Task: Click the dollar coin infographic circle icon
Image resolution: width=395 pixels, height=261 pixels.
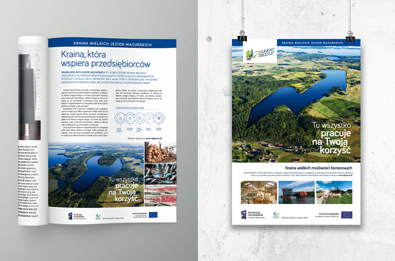Action: point(149,118)
